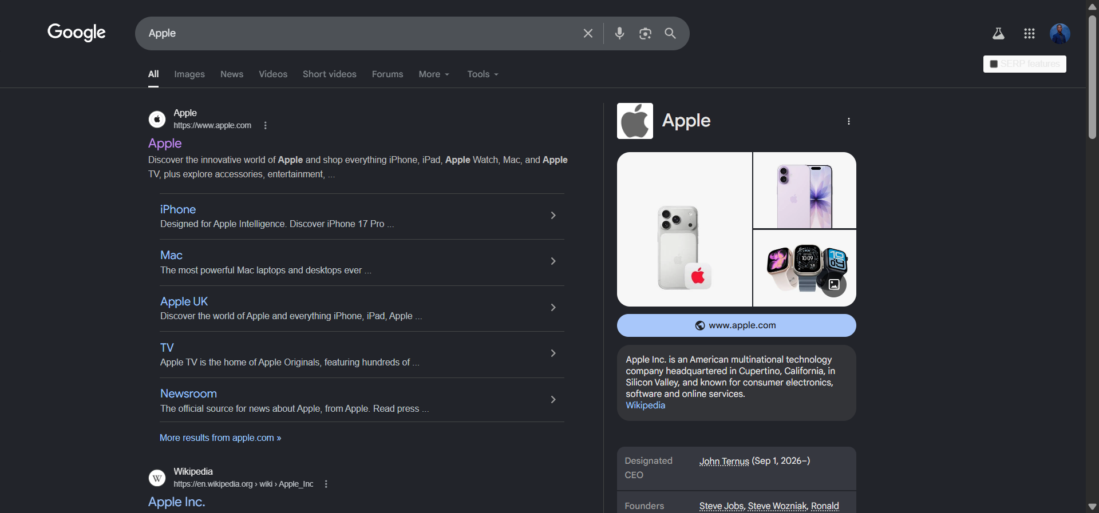
Task: Open the TV sitelink
Action: [x=167, y=348]
